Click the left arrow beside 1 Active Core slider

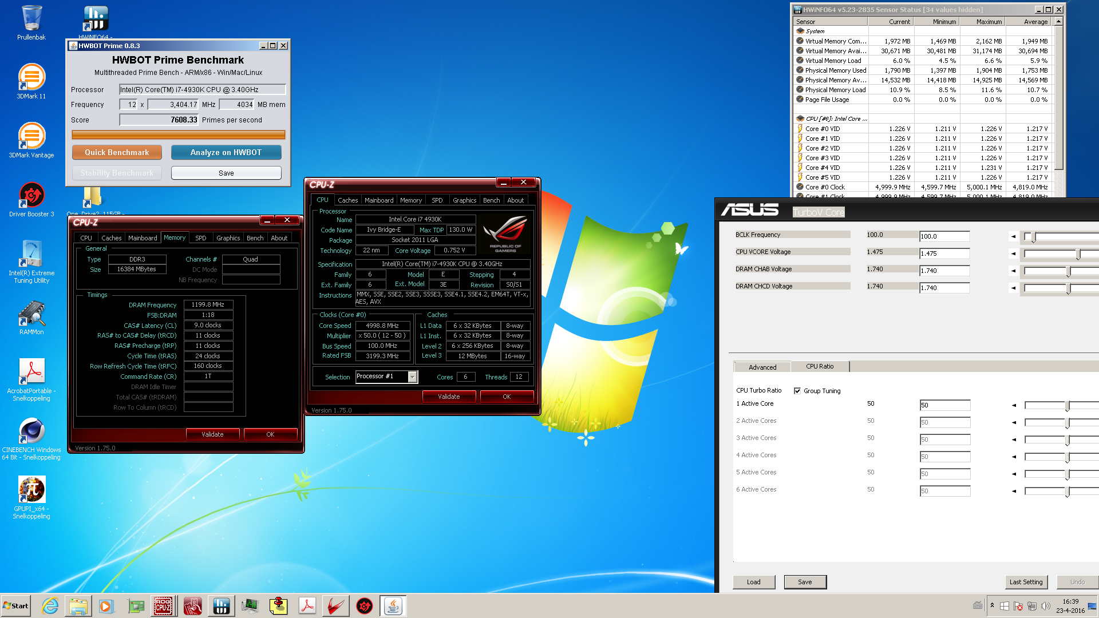point(1014,405)
